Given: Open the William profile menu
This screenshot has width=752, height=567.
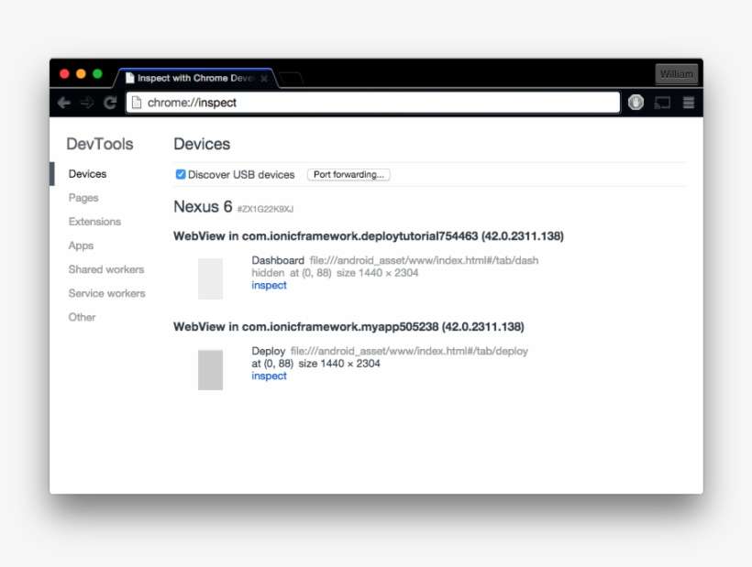Looking at the screenshot, I should coord(677,74).
